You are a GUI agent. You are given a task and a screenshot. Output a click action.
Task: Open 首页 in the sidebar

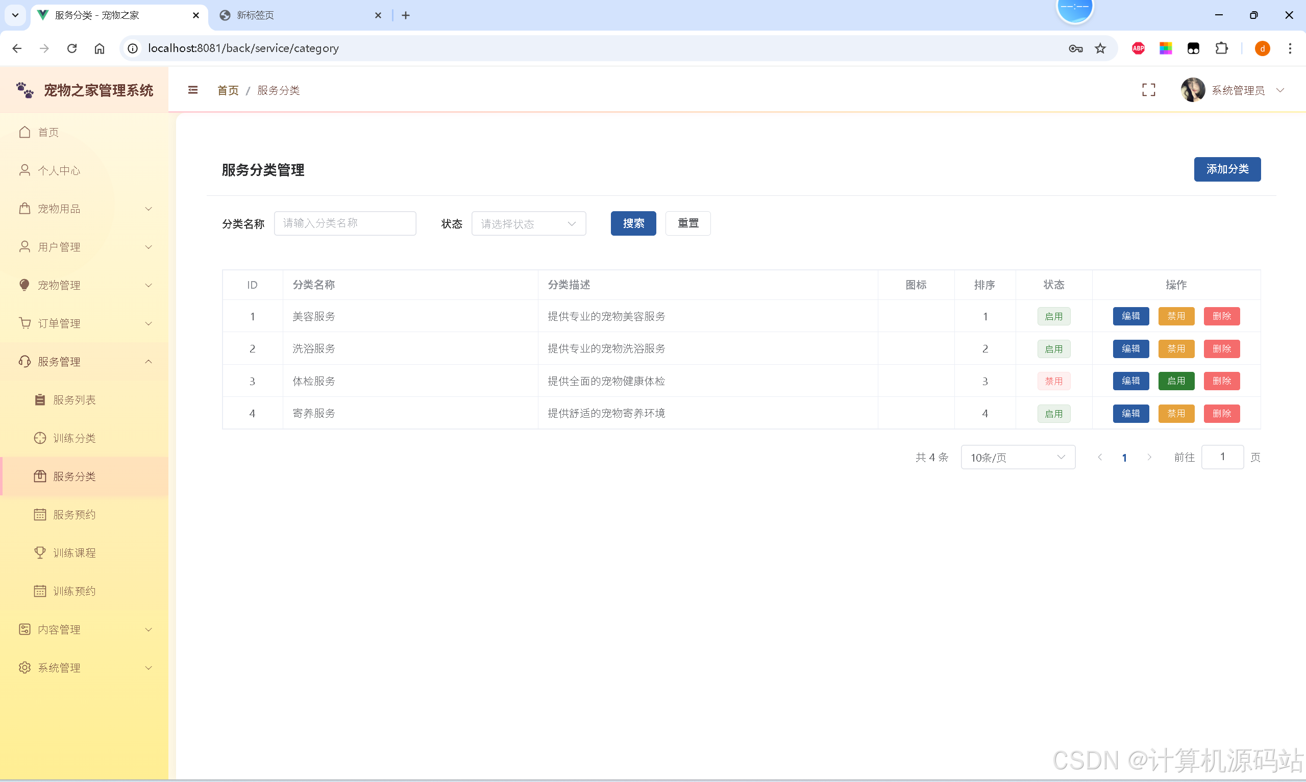point(84,132)
